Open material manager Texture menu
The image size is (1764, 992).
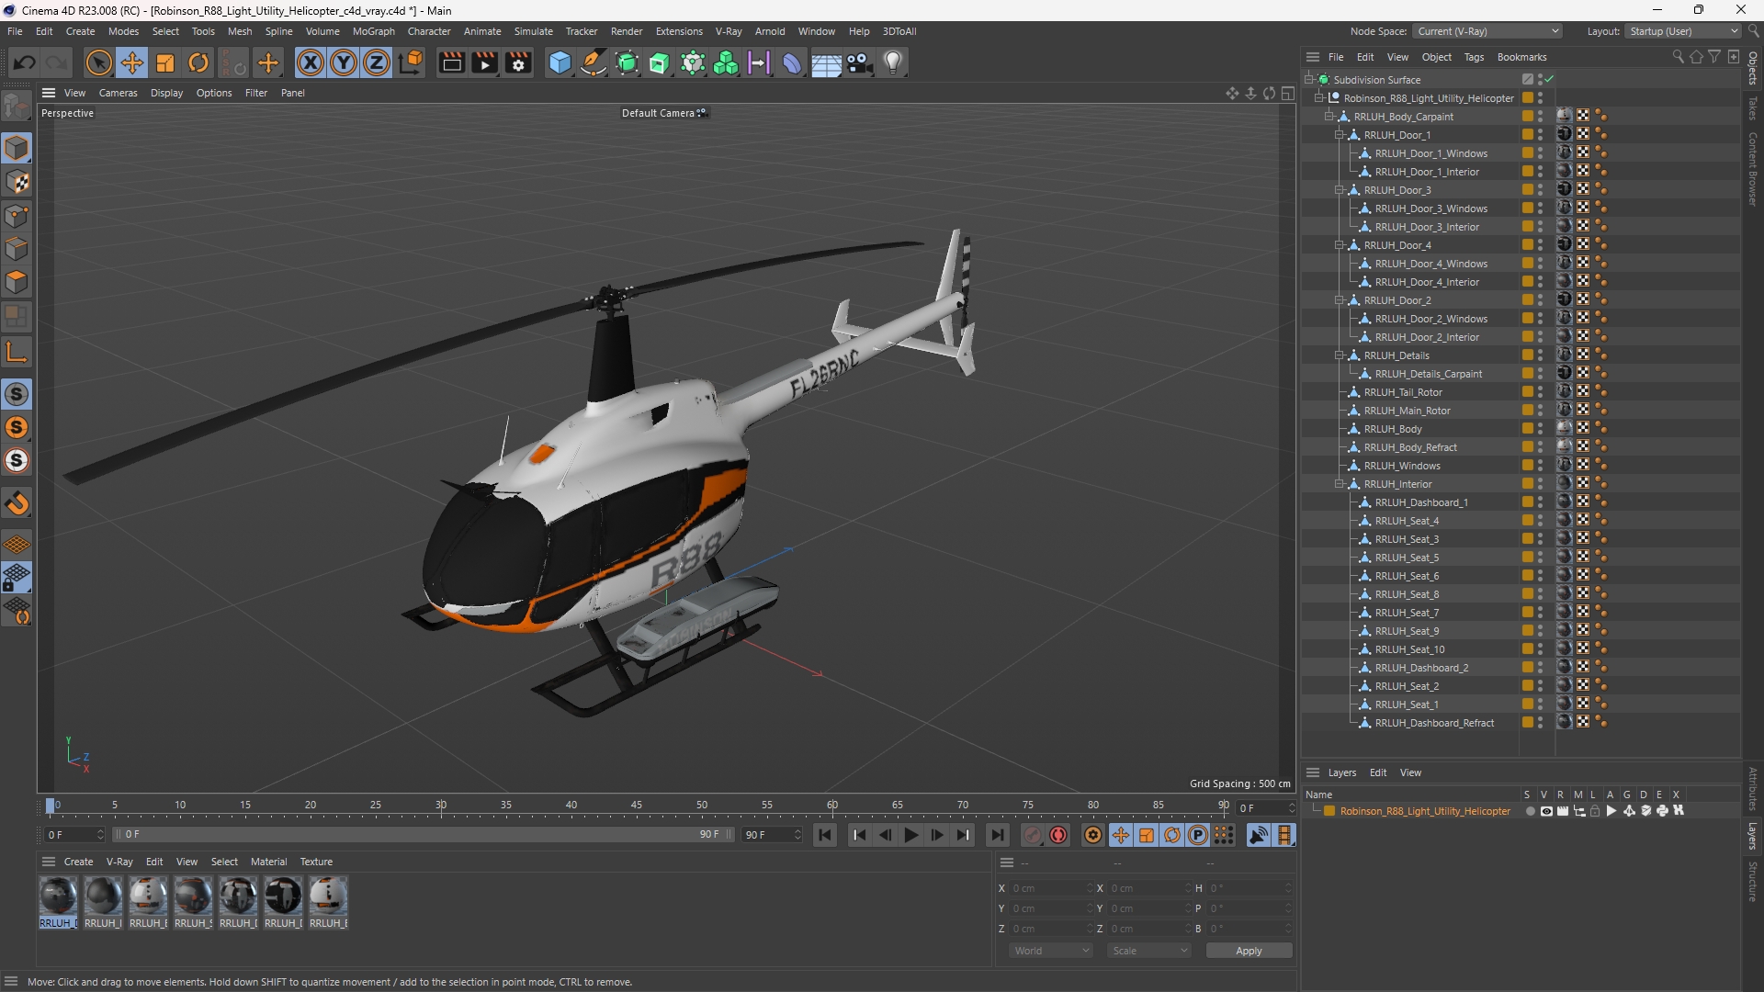coord(316,862)
